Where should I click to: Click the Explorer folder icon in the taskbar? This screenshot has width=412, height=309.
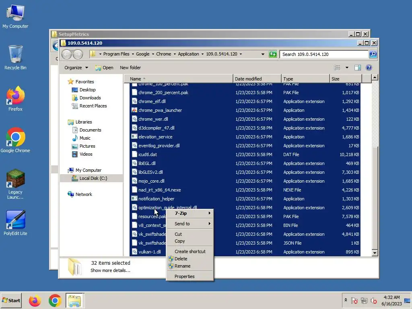click(74, 301)
